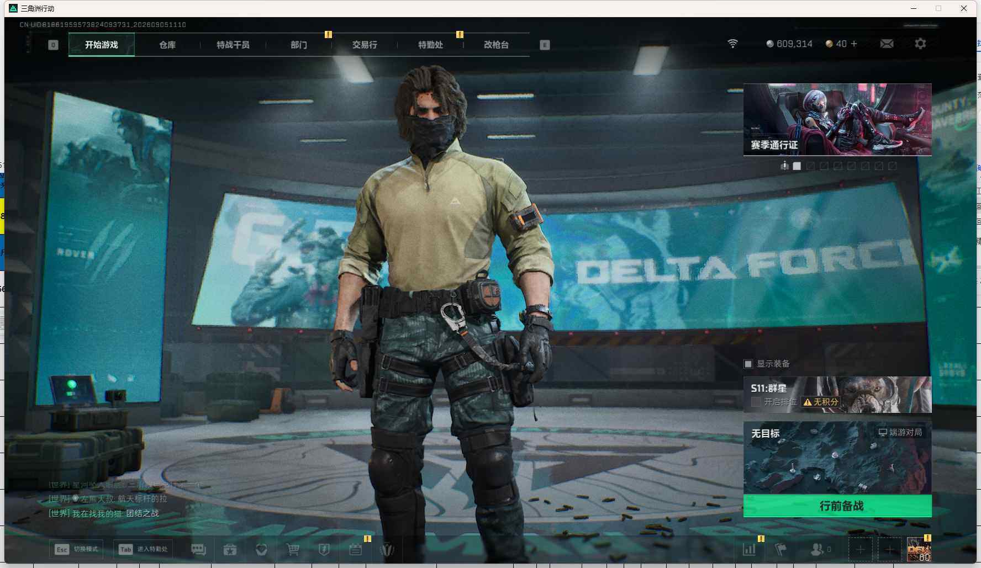Switch to the 特勤处 tab
The height and width of the screenshot is (568, 981).
click(x=430, y=45)
